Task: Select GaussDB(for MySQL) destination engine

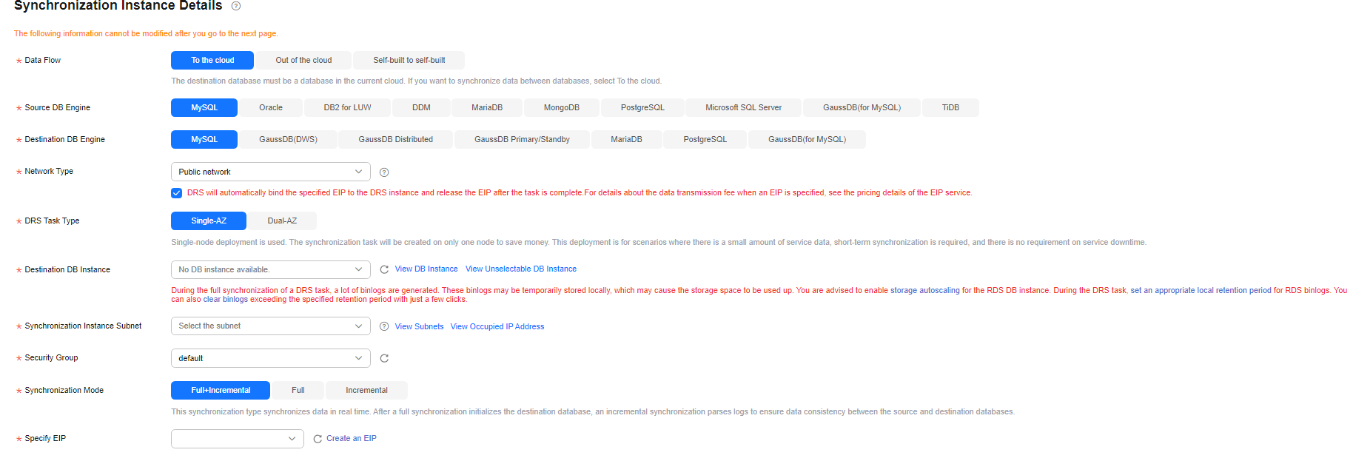Action: click(807, 139)
